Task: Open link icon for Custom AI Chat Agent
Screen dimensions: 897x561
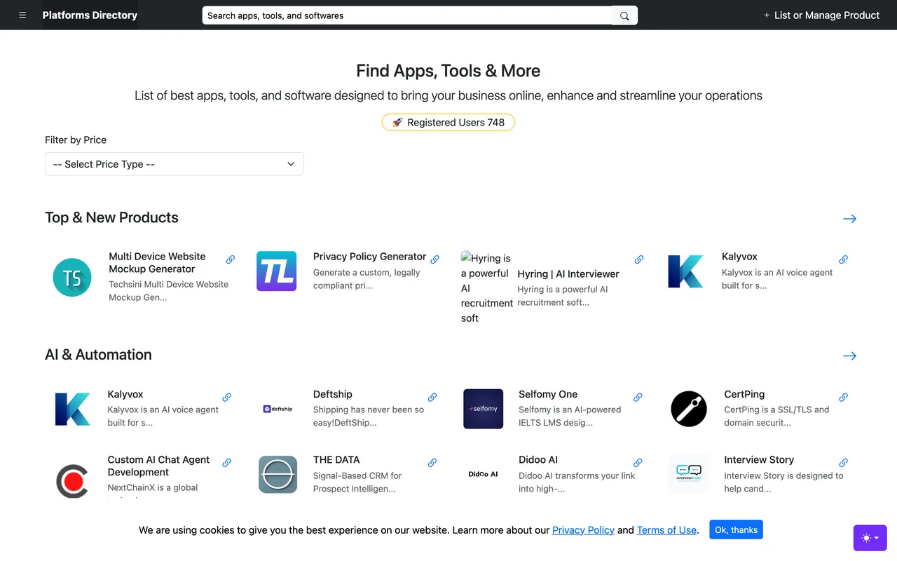Action: click(x=226, y=463)
